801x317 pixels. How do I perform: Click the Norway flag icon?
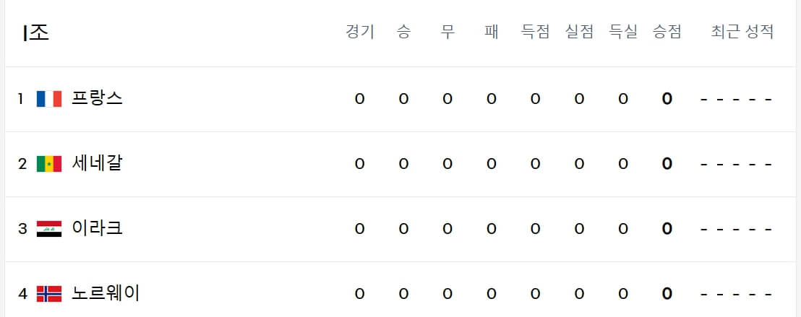click(49, 293)
